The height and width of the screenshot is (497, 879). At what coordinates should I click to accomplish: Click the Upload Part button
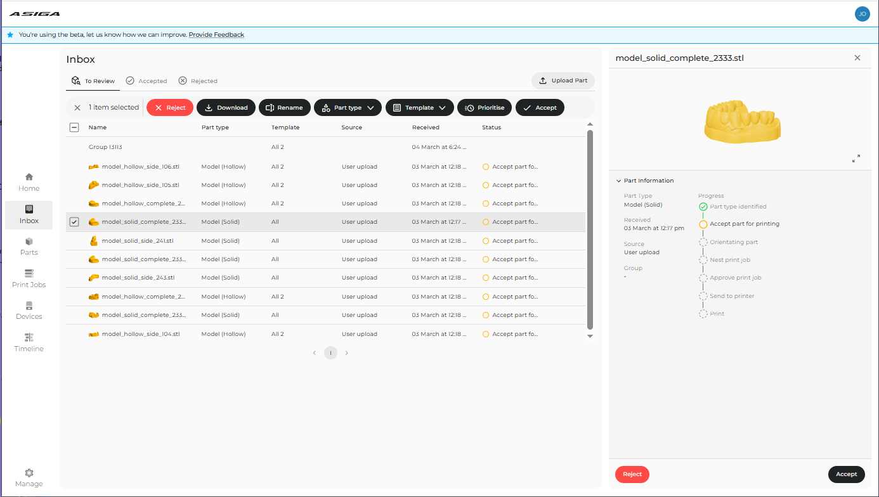pos(563,81)
